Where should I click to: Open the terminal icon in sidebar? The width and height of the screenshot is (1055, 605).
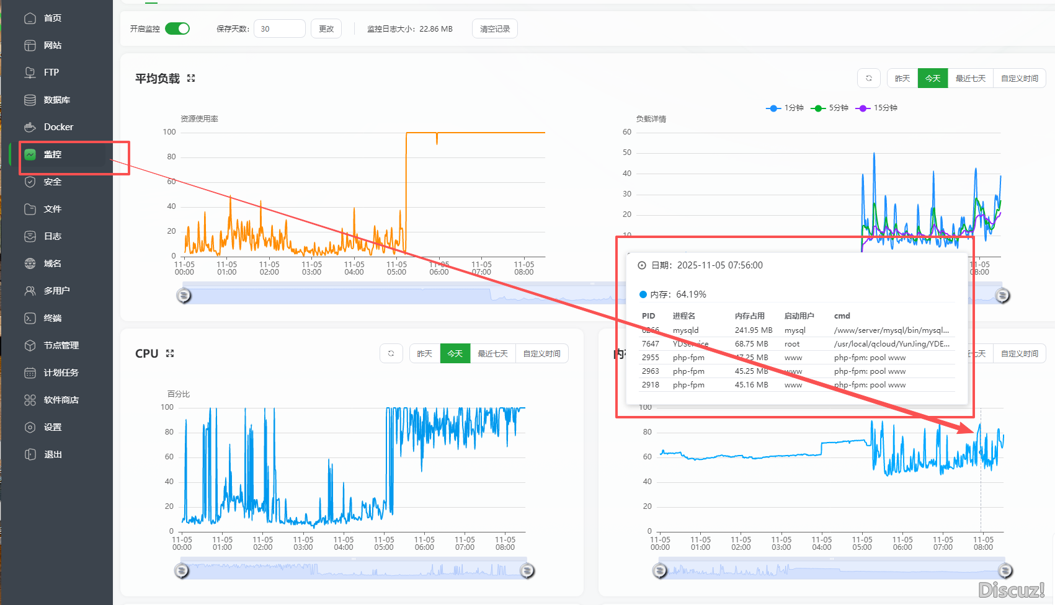30,318
